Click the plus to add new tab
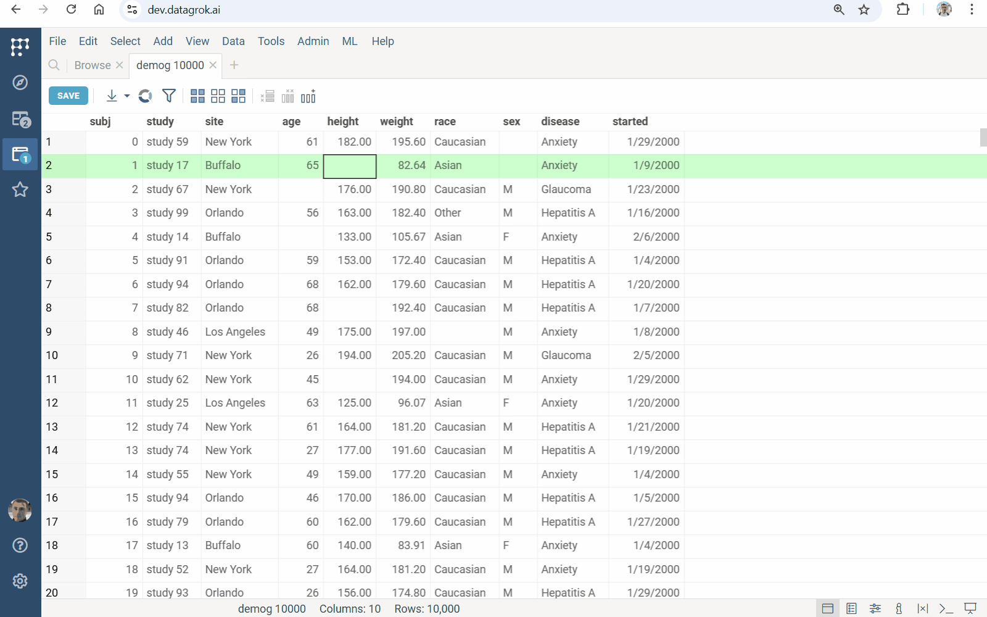 click(234, 65)
